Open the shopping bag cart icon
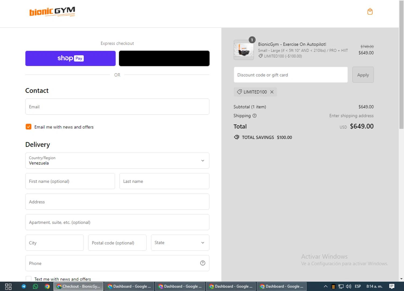This screenshot has height=291, width=404. point(370,12)
